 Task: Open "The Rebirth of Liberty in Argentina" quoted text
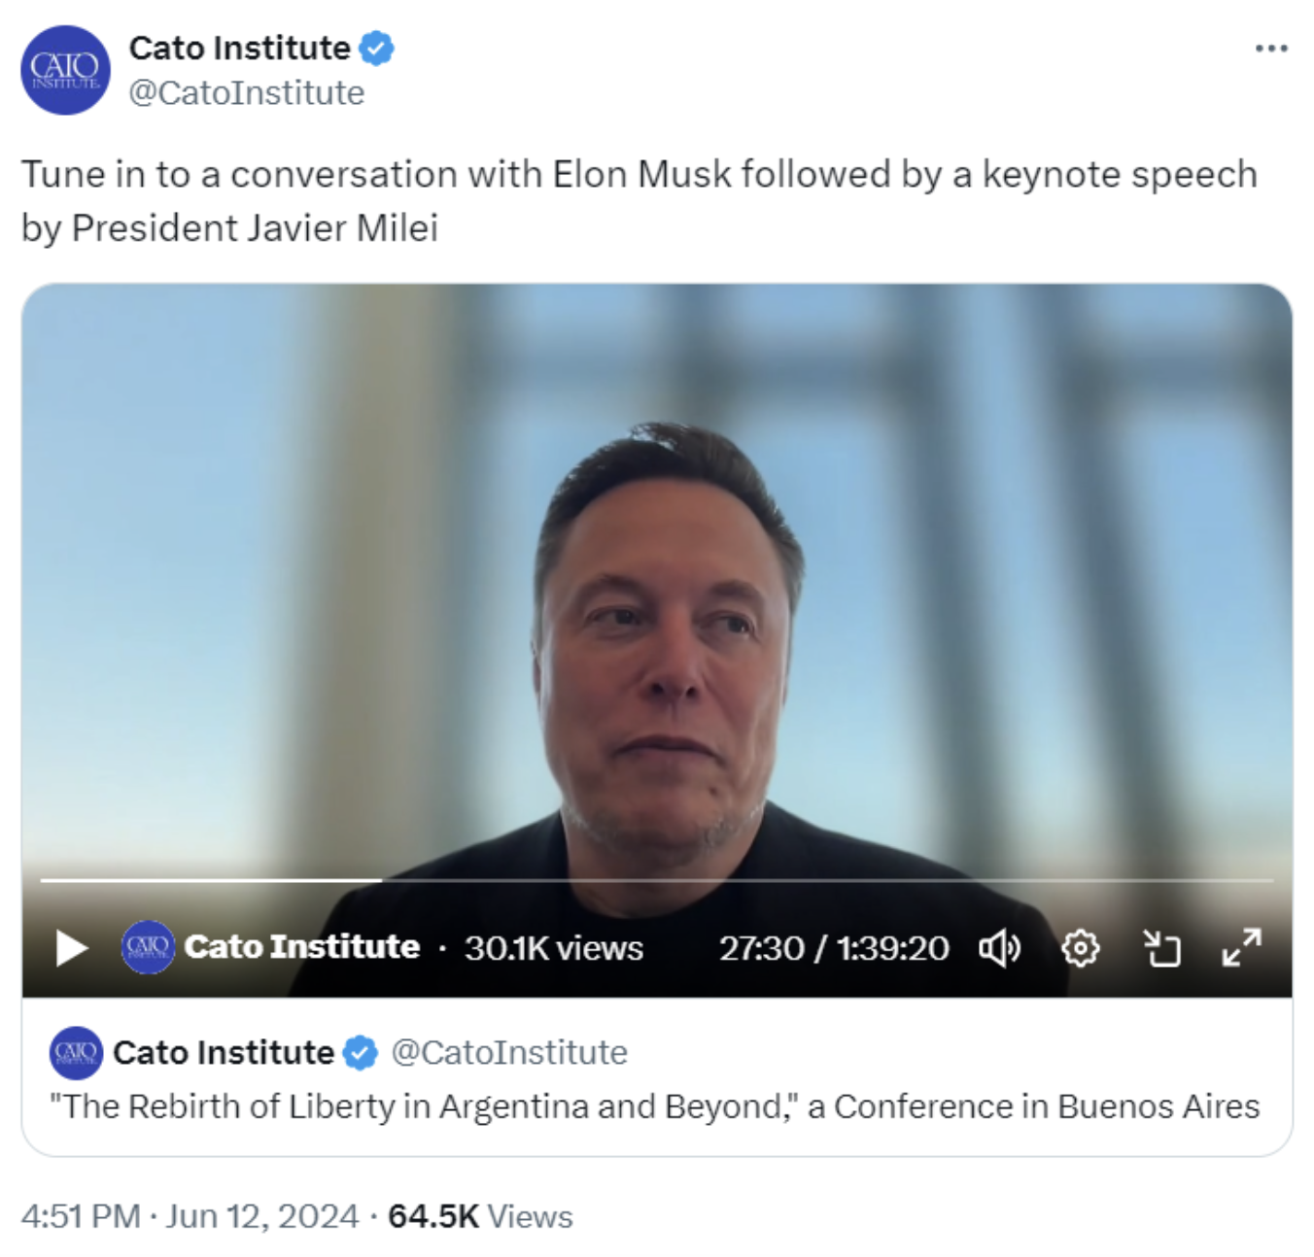(x=655, y=1106)
